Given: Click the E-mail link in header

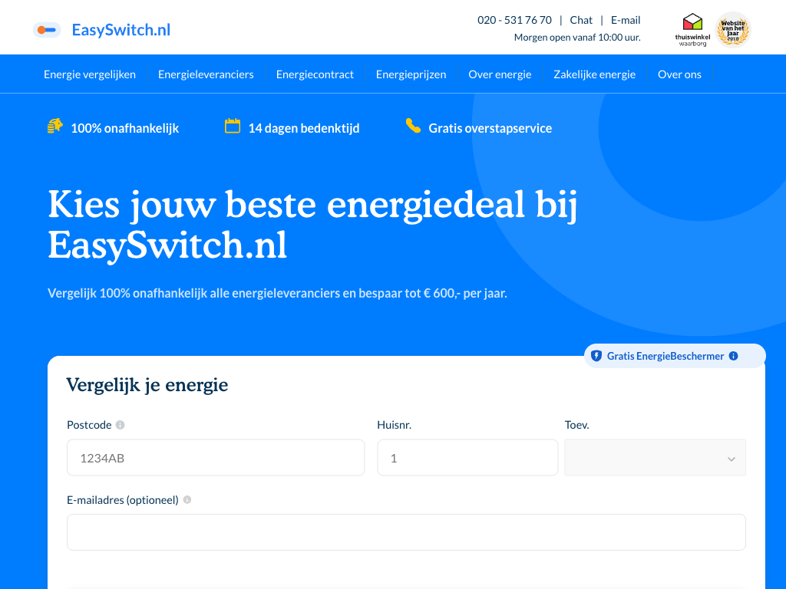Looking at the screenshot, I should (626, 20).
